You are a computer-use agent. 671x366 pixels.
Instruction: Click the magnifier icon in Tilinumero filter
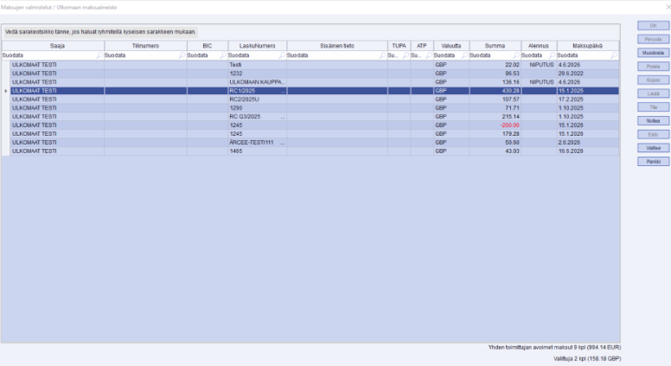[x=182, y=55]
